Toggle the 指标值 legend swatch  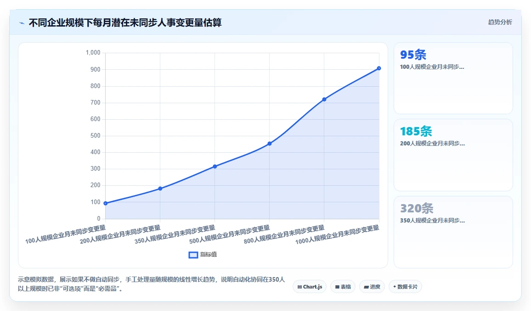click(x=193, y=255)
